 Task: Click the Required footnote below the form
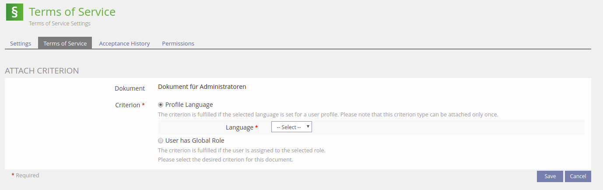pos(27,176)
